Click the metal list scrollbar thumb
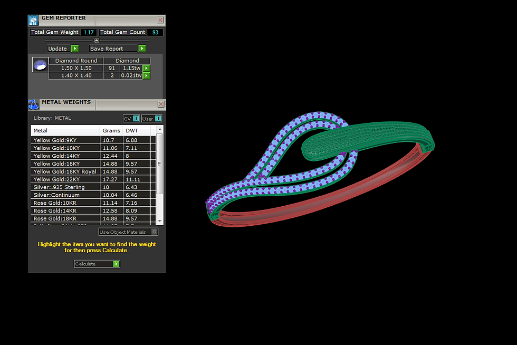 point(159,164)
